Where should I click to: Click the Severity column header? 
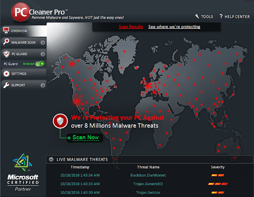point(218,167)
